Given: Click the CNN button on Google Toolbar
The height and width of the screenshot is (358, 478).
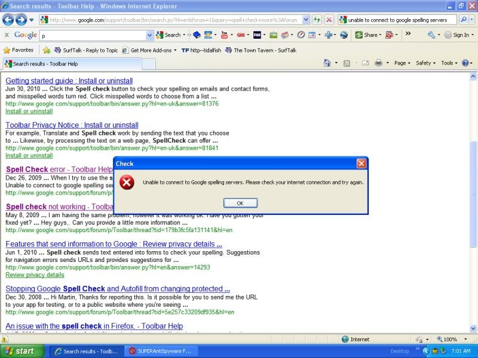Looking at the screenshot, I should (241, 35).
